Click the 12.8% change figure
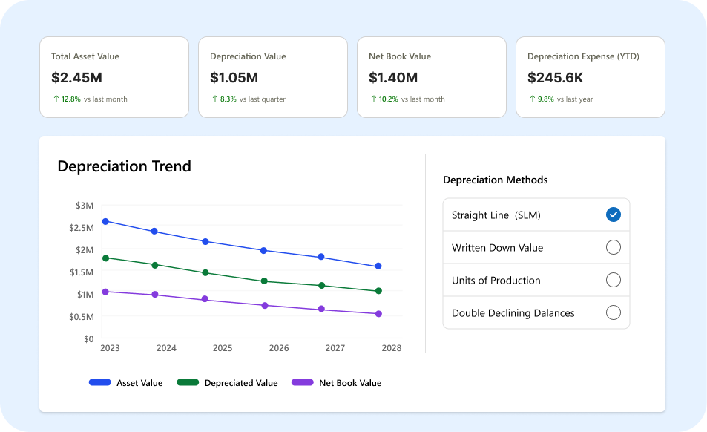The width and height of the screenshot is (707, 432). [x=70, y=99]
